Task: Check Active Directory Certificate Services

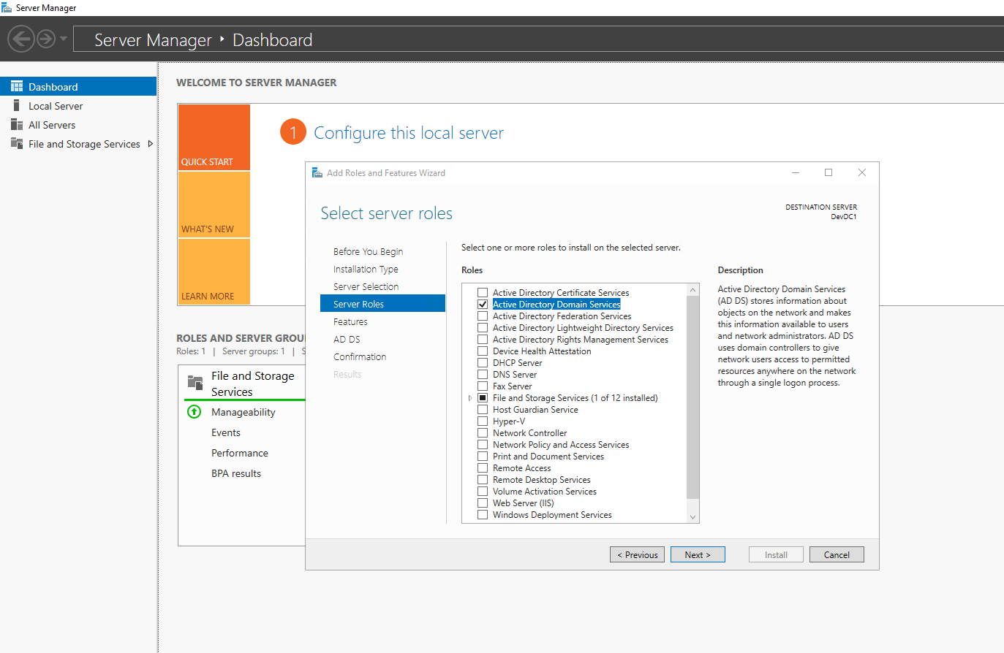Action: (x=483, y=293)
